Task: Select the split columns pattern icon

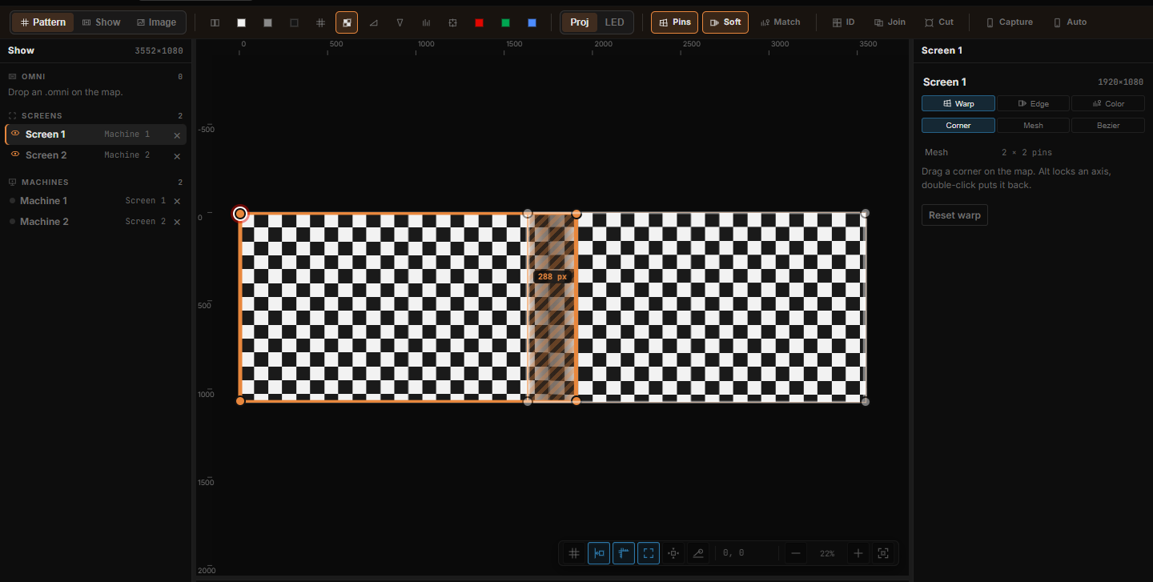Action: pyautogui.click(x=215, y=22)
